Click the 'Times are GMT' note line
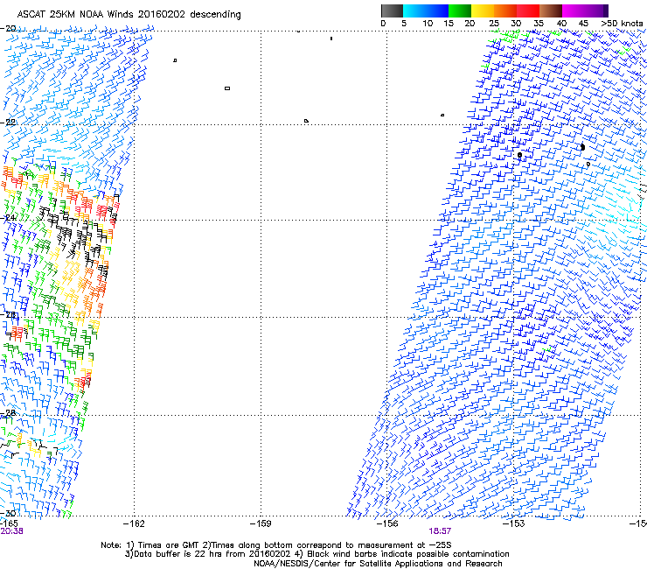647x569 pixels. pos(276,545)
